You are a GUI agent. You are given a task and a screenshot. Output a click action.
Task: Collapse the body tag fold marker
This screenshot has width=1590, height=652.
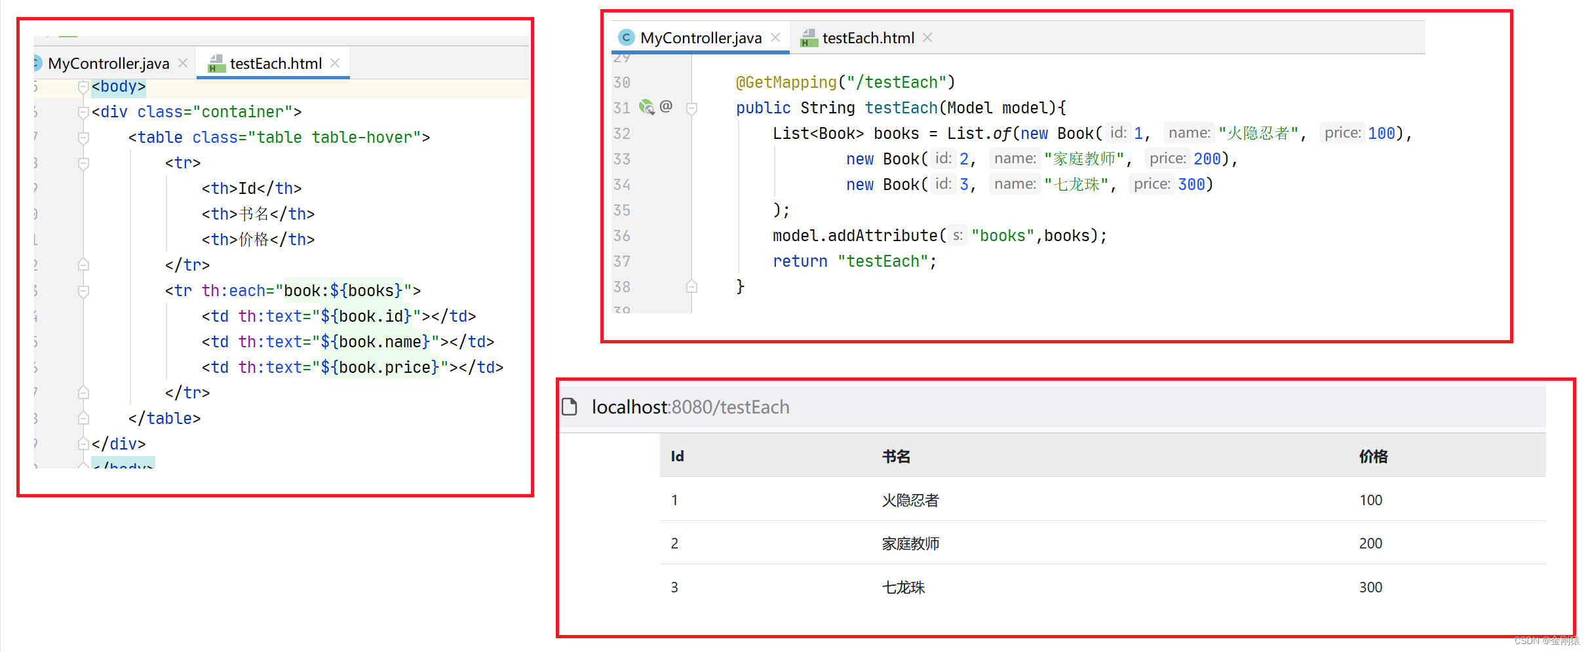coord(83,86)
